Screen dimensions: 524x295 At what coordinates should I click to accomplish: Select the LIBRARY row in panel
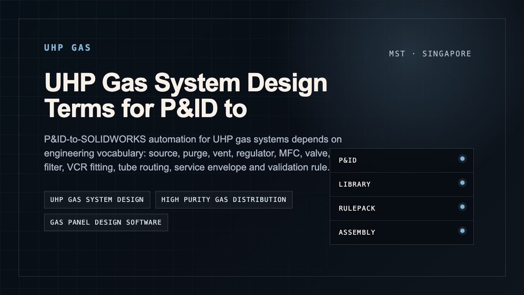[x=402, y=184]
